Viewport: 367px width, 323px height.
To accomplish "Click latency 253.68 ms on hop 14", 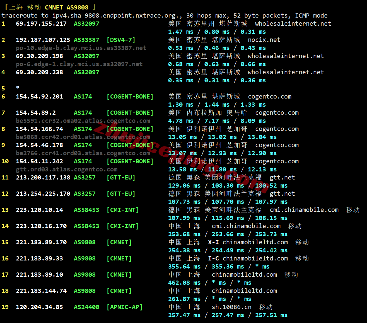I will pyautogui.click(x=184, y=234).
